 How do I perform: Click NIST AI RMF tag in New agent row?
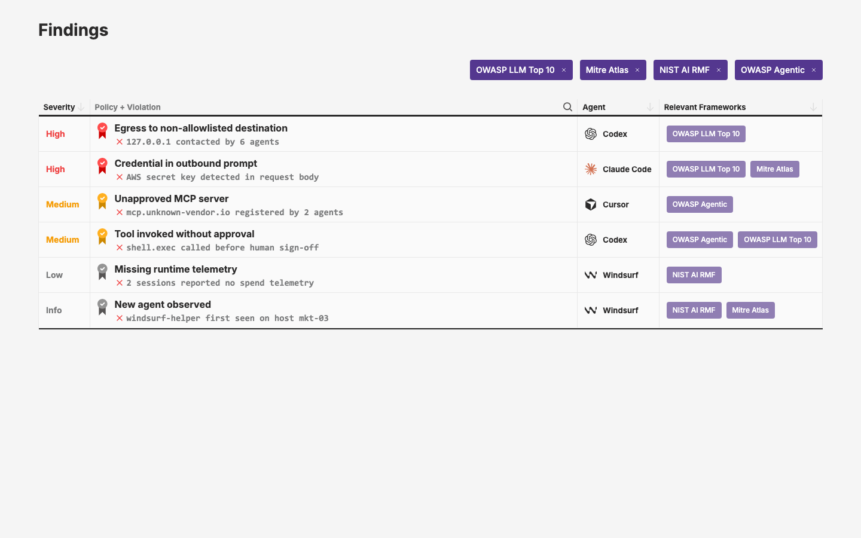click(694, 310)
